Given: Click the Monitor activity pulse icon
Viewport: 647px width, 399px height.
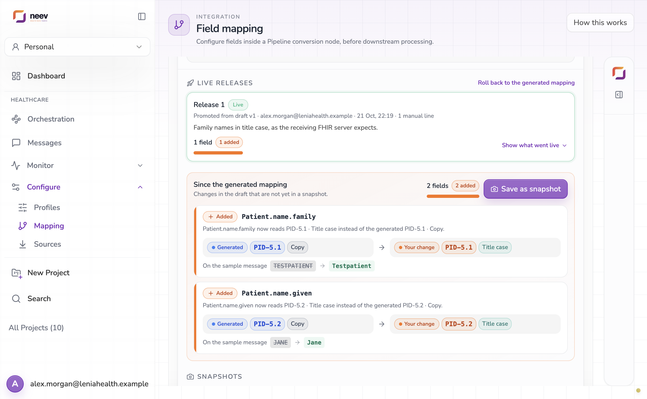Looking at the screenshot, I should pos(16,166).
